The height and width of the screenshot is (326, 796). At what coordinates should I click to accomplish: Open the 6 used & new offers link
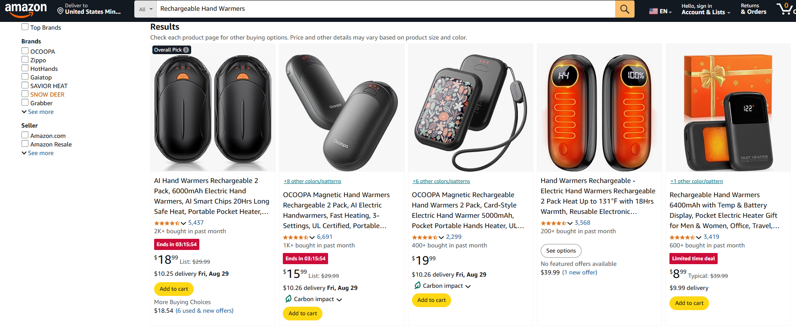coord(204,310)
